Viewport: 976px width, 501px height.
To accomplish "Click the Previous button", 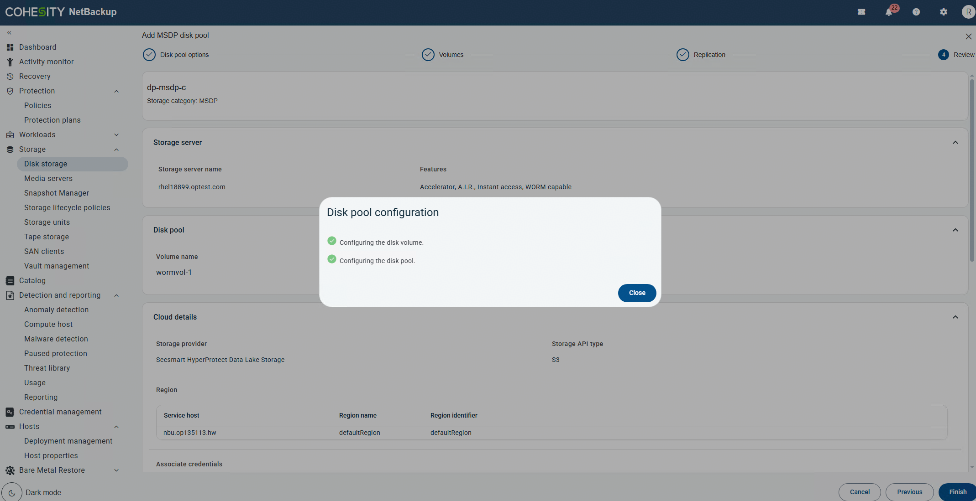I will click(909, 492).
